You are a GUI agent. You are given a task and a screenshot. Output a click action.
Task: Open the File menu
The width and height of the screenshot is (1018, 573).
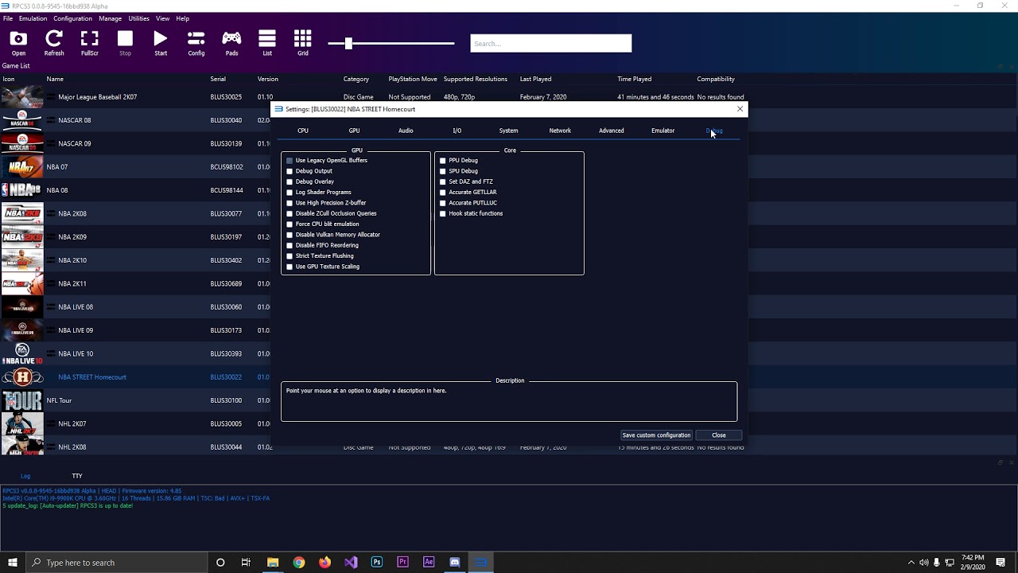point(8,18)
